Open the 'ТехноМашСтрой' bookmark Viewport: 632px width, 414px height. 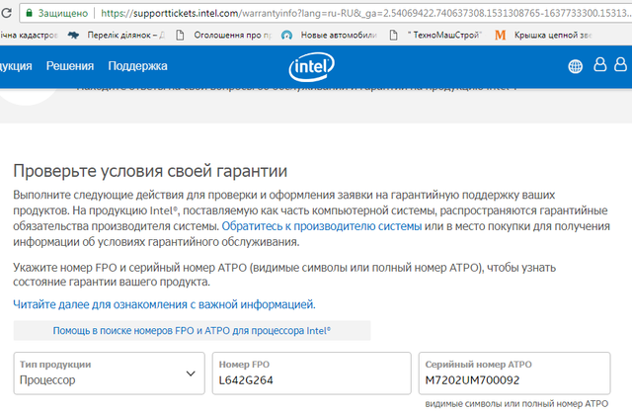(x=444, y=35)
